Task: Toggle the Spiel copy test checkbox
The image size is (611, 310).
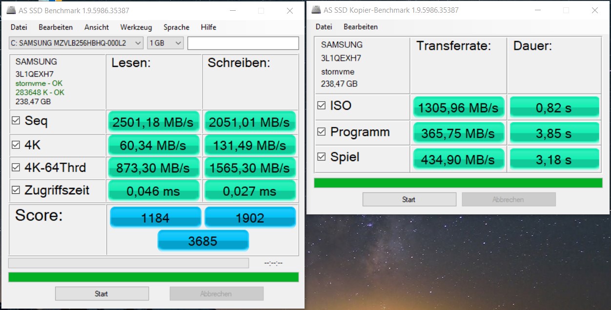Action: click(322, 157)
